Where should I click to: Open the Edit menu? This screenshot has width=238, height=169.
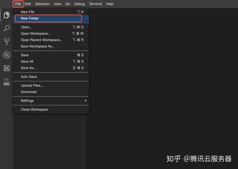[x=28, y=4]
